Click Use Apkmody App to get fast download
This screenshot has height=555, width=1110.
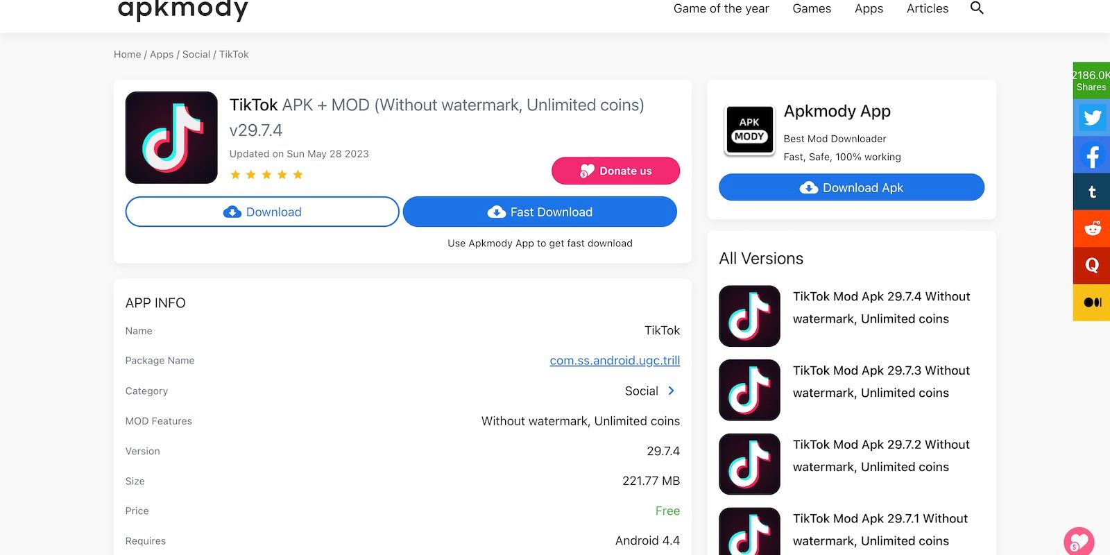(x=540, y=244)
